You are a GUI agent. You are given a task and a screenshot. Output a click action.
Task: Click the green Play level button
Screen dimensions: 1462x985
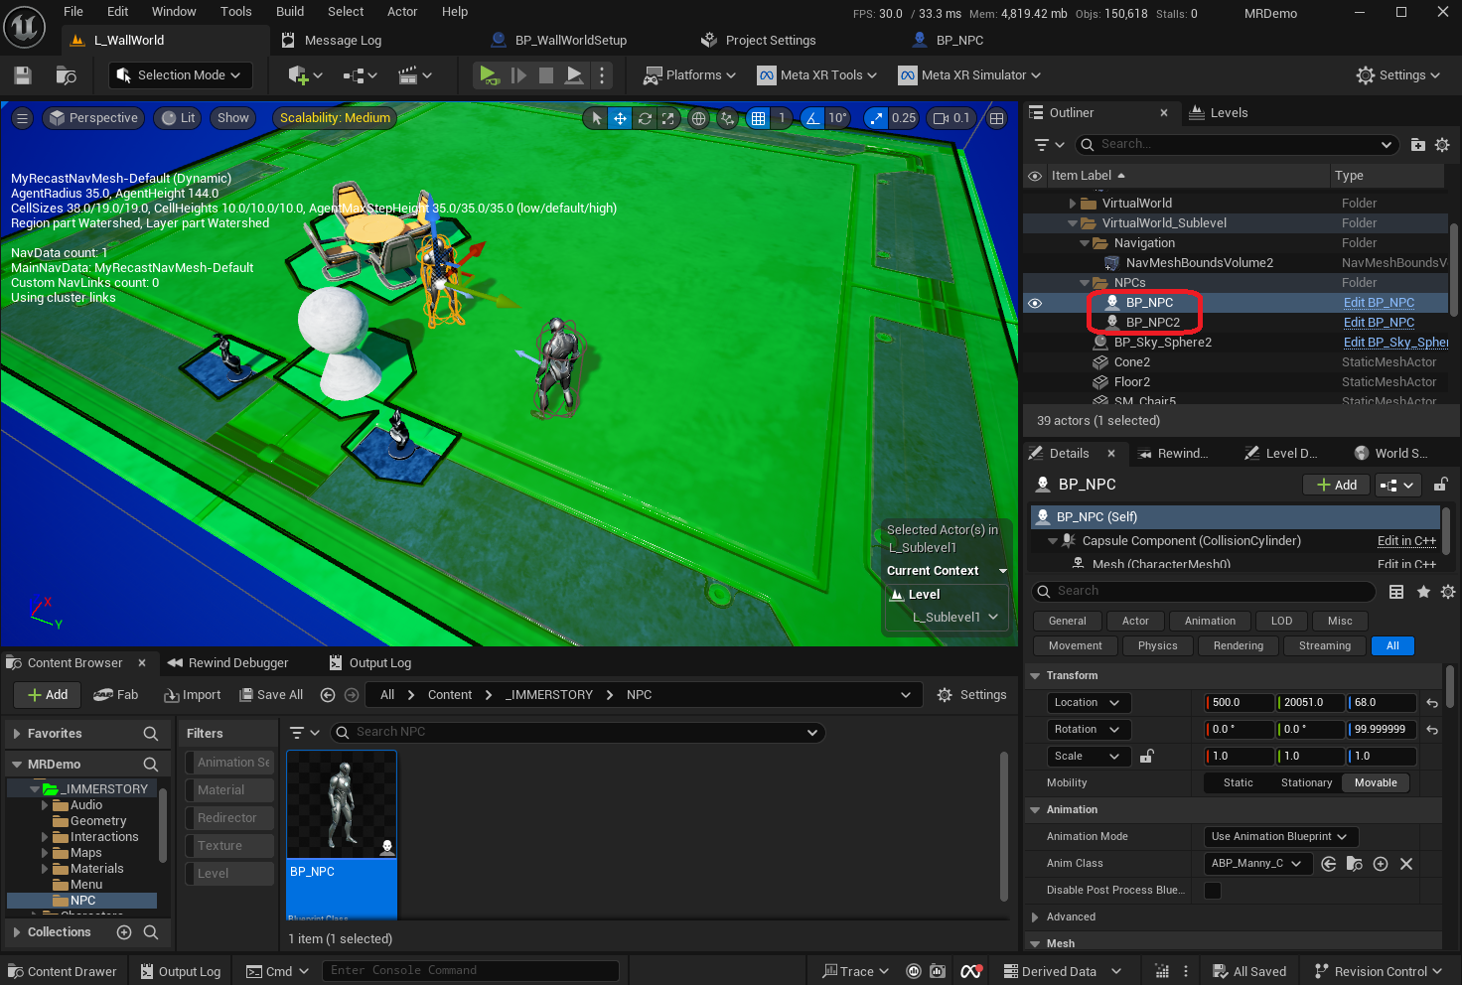487,75
